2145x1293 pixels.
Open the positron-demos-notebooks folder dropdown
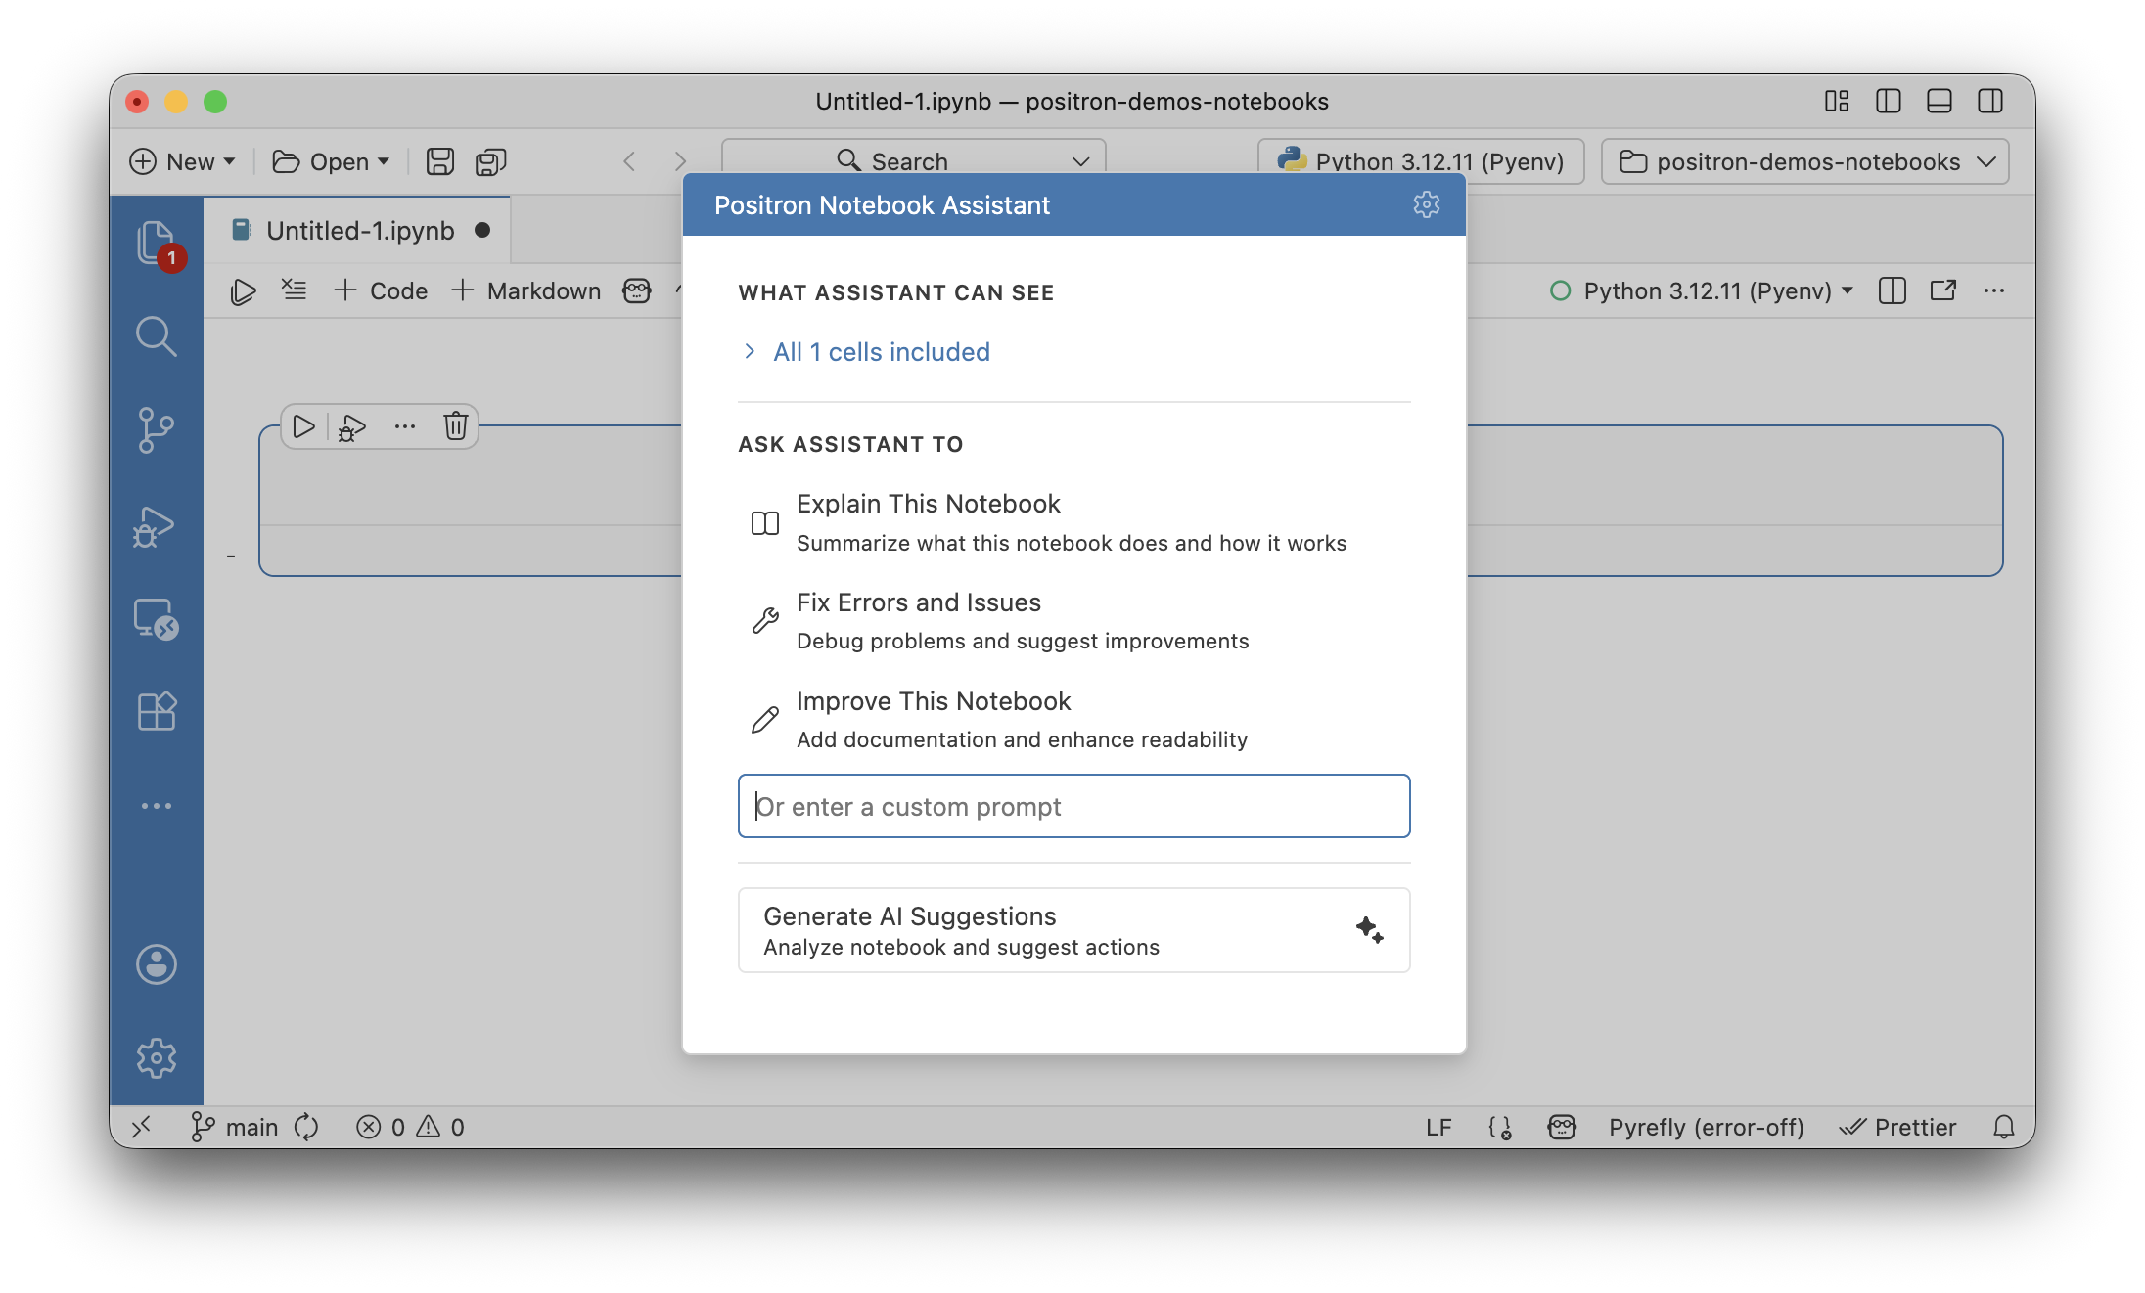[1803, 161]
